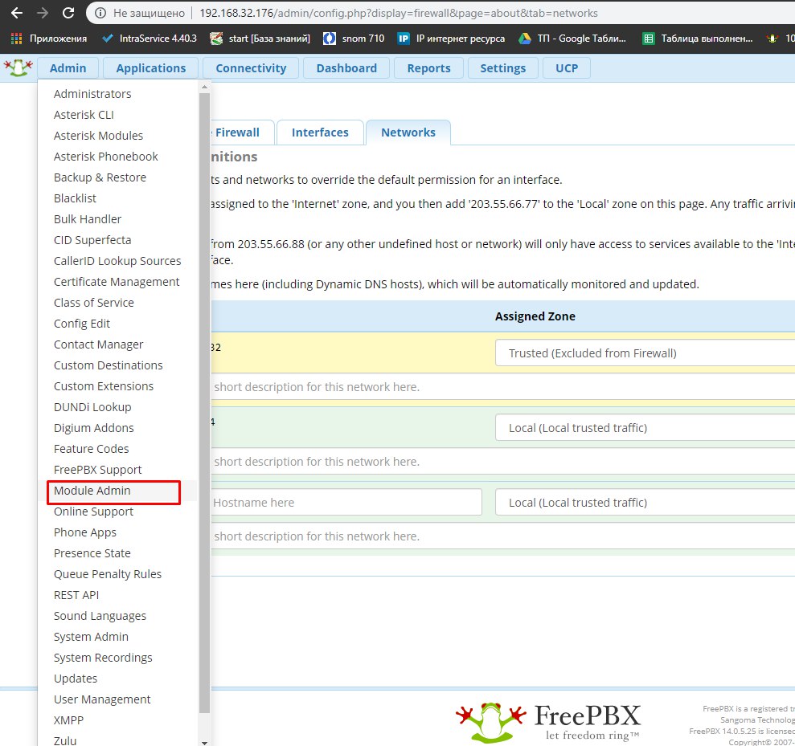The height and width of the screenshot is (746, 795).
Task: Select Asterisk Phonebook menu entry
Action: [106, 157]
